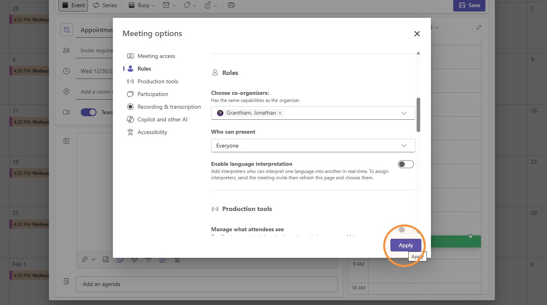Open the 4:30 PM Wellness event on Feb 1

pos(29,275)
